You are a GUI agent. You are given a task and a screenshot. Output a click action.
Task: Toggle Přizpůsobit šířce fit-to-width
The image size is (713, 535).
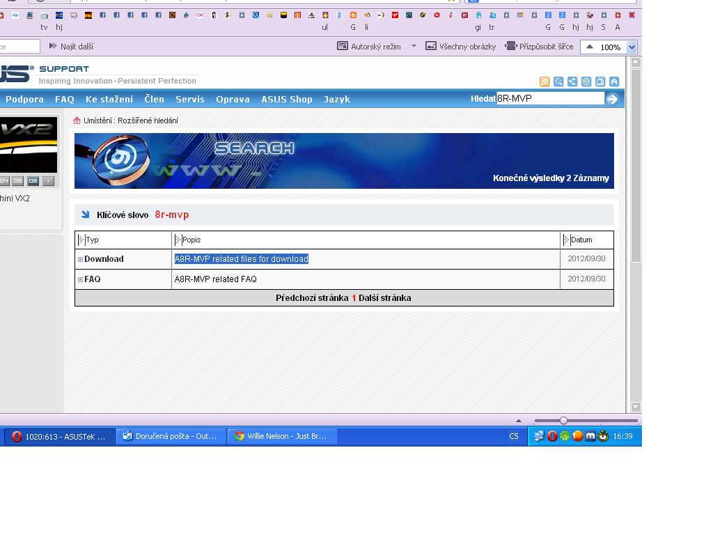(x=540, y=47)
